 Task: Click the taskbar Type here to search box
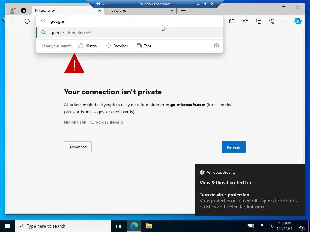point(63,226)
